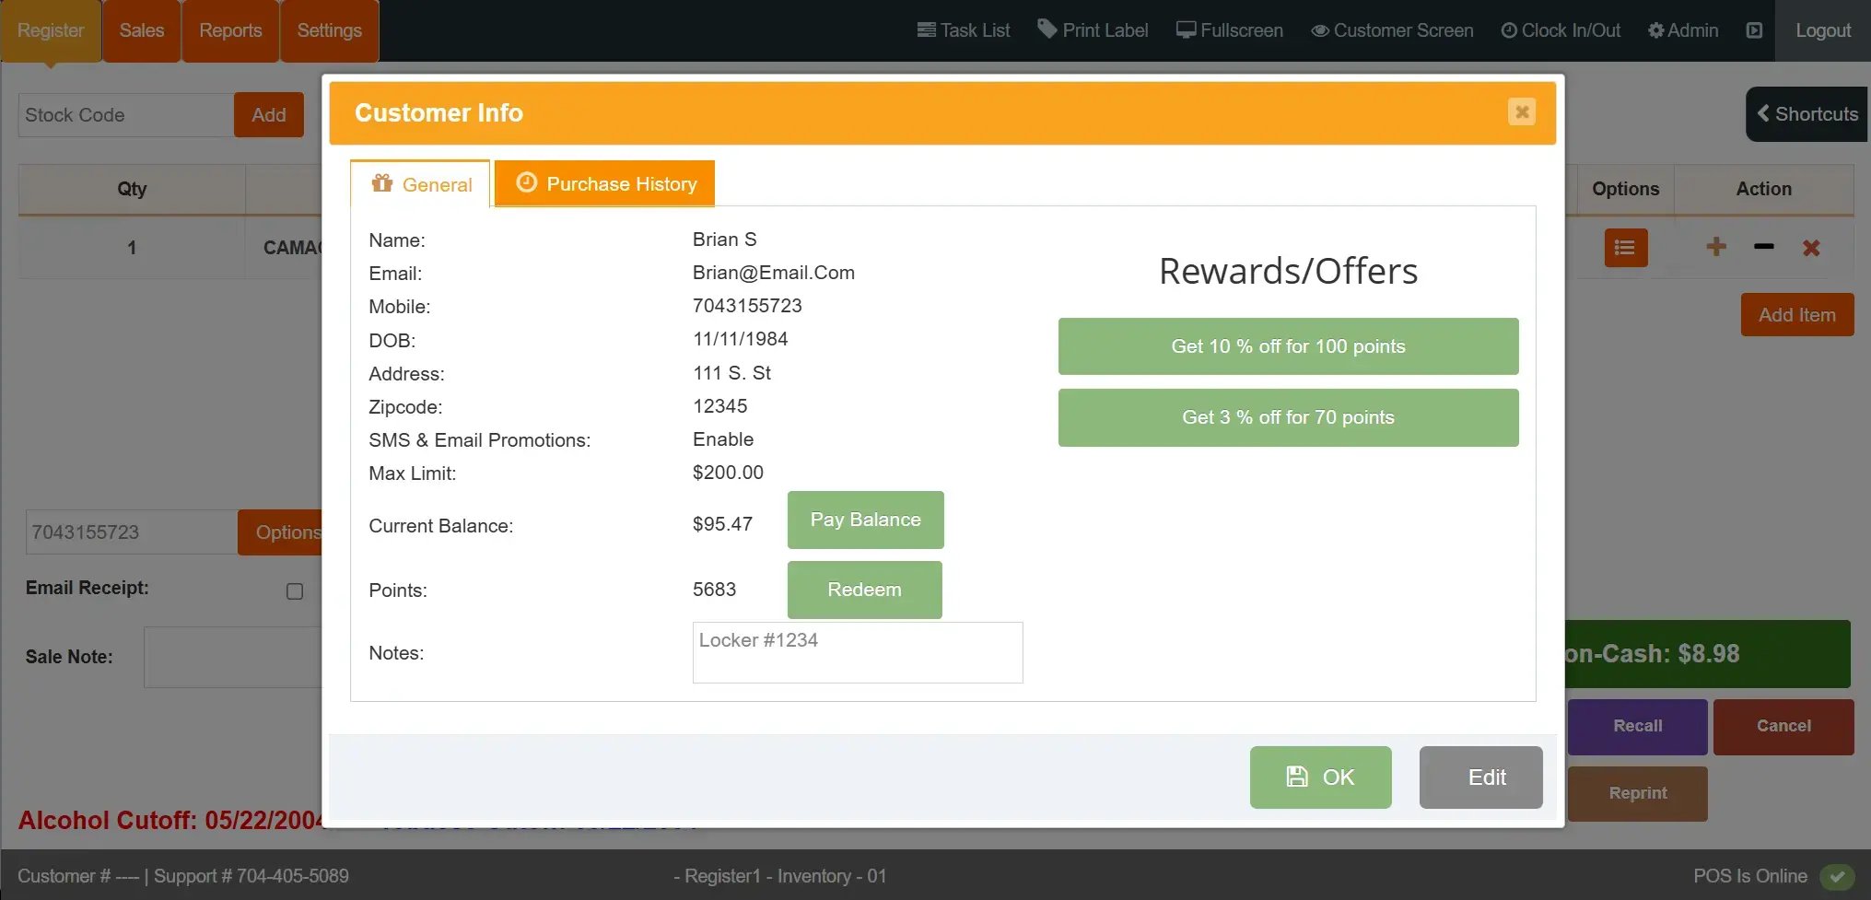The image size is (1871, 900).
Task: Click the orange line item options list icon
Action: tap(1625, 248)
